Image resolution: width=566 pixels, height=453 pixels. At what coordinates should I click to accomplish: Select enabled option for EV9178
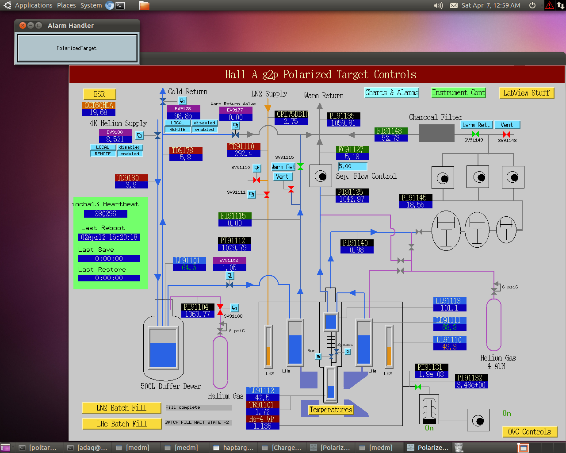(205, 130)
